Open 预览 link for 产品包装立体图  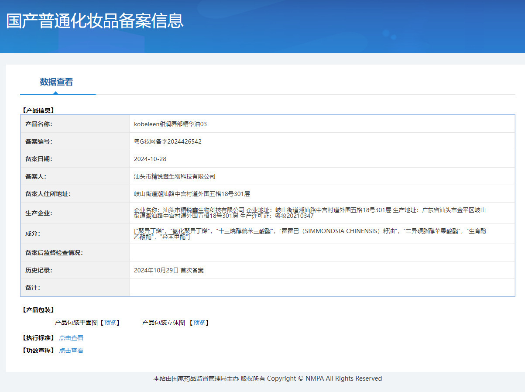[199, 323]
